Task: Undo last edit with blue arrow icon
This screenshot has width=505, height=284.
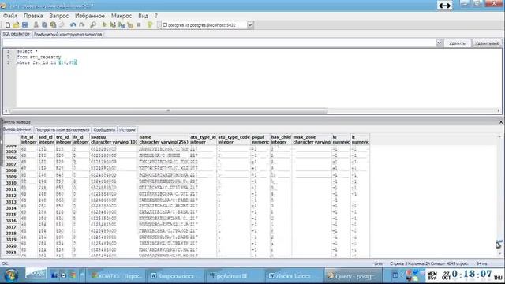Action: 73,24
